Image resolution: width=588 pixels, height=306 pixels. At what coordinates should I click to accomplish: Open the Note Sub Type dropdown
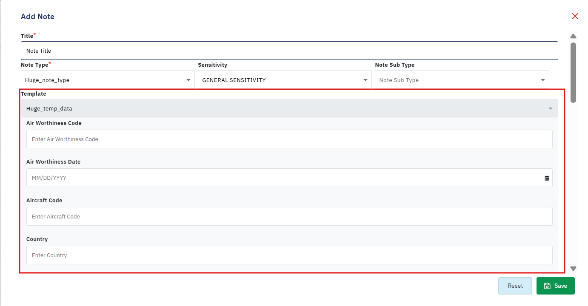pos(462,80)
